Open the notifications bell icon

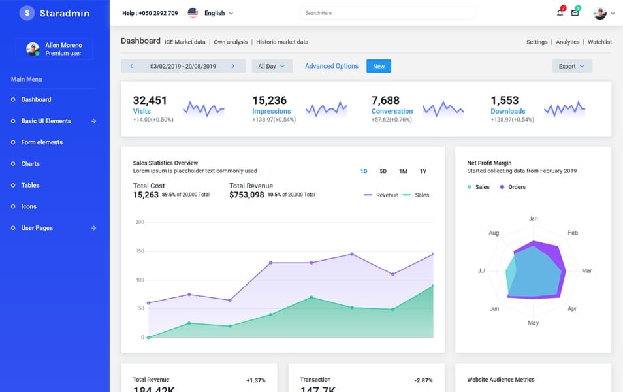[560, 13]
